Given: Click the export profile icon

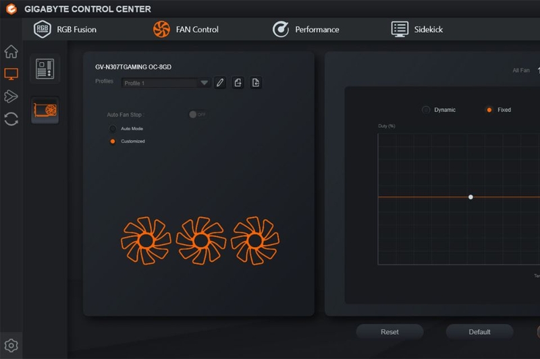Looking at the screenshot, I should pyautogui.click(x=238, y=83).
